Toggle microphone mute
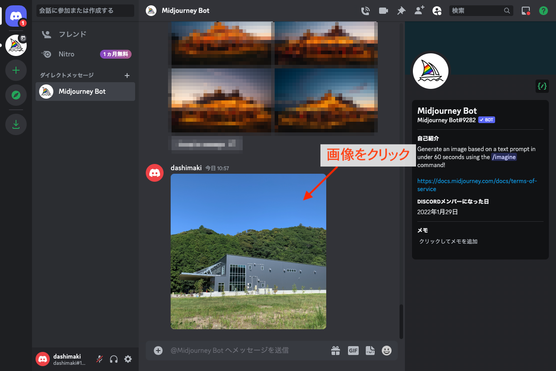The image size is (556, 371). [100, 359]
